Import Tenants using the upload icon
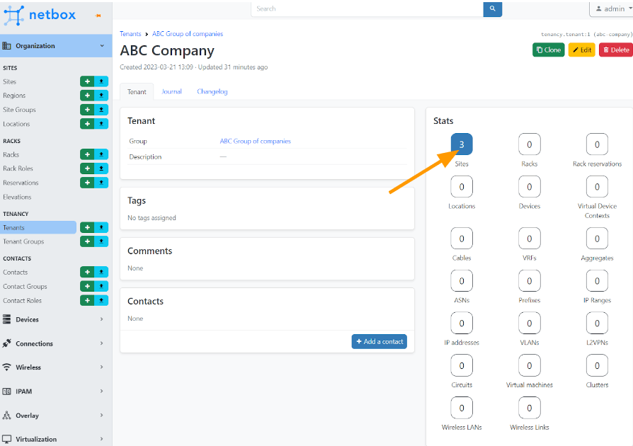633x446 pixels. click(101, 228)
